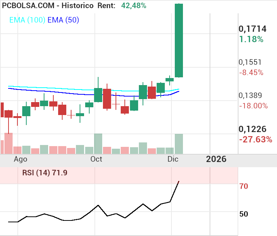Click the 0,1714 price level label
The height and width of the screenshot is (236, 277).
[x=252, y=29]
